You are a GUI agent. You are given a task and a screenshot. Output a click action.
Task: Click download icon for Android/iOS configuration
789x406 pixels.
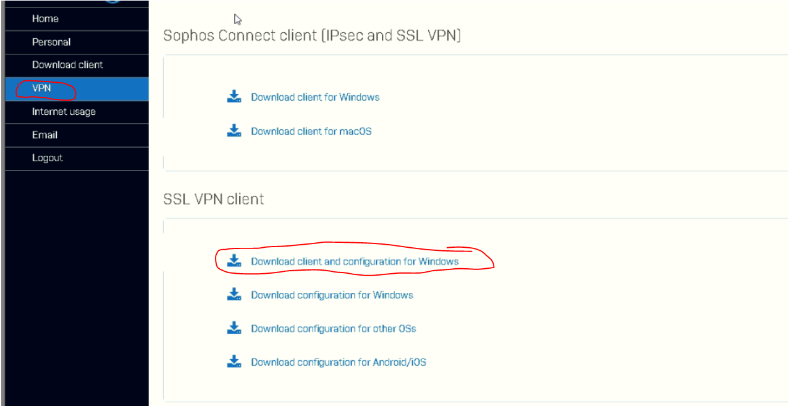pos(234,362)
